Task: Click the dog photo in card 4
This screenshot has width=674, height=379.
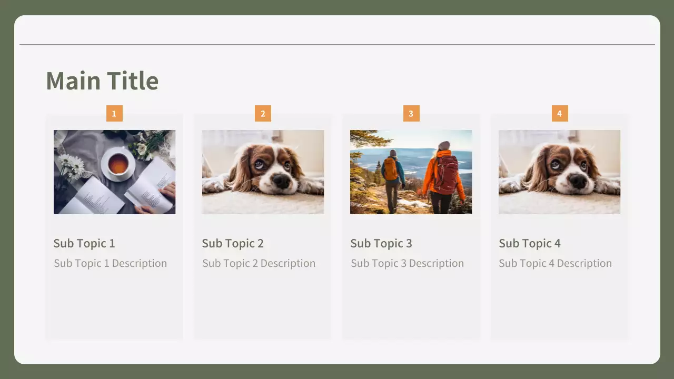Action: 559,172
